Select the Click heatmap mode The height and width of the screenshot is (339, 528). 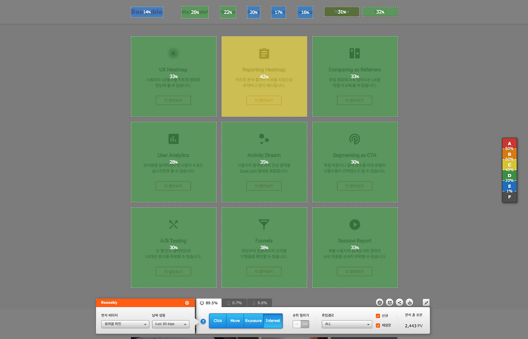pyautogui.click(x=218, y=321)
